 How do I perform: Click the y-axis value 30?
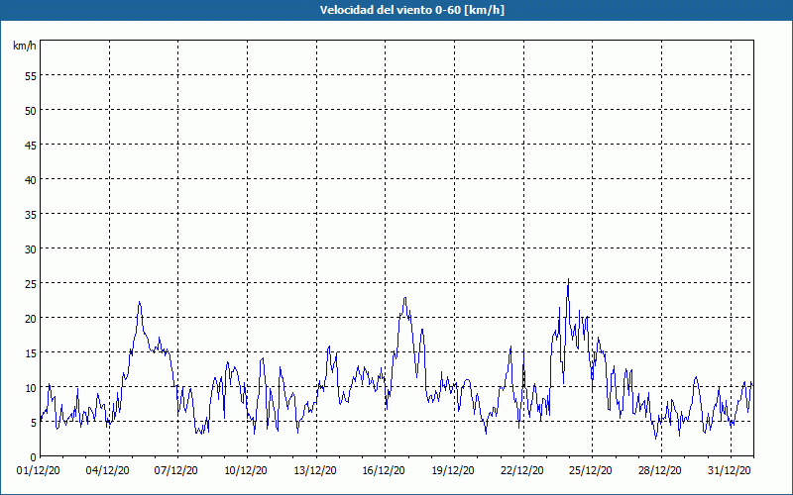(31, 249)
